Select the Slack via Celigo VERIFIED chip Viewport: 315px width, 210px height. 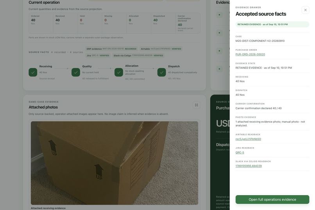(x=138, y=56)
